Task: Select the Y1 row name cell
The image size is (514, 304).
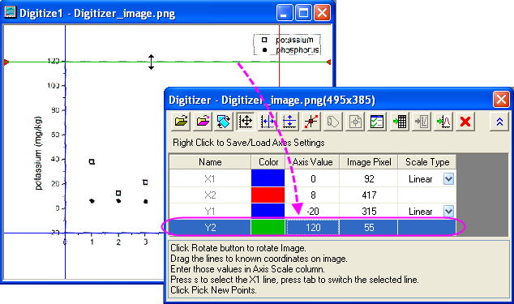Action: (x=210, y=212)
